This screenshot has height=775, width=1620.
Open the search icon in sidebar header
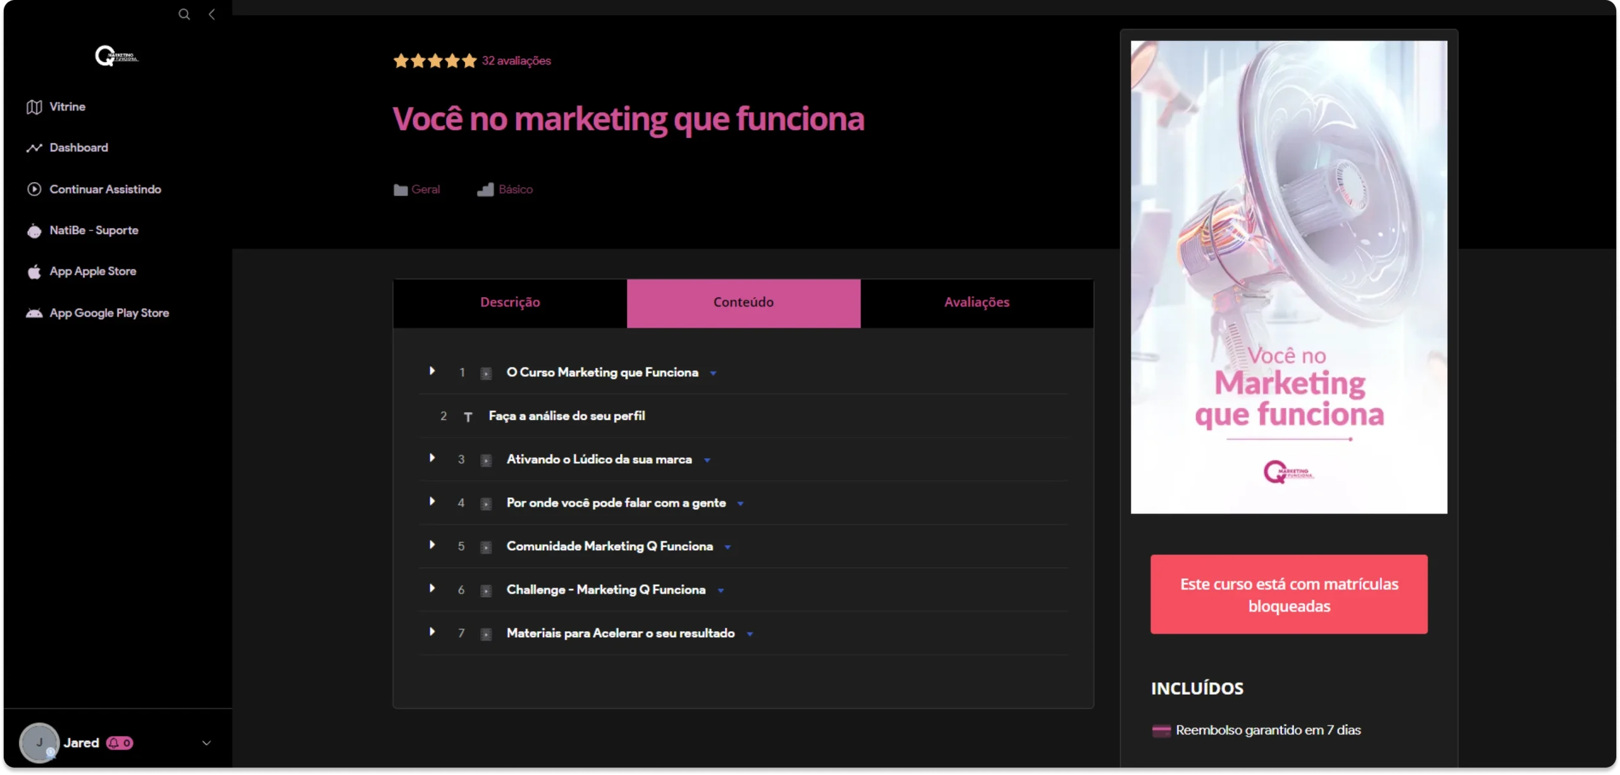[x=184, y=14]
